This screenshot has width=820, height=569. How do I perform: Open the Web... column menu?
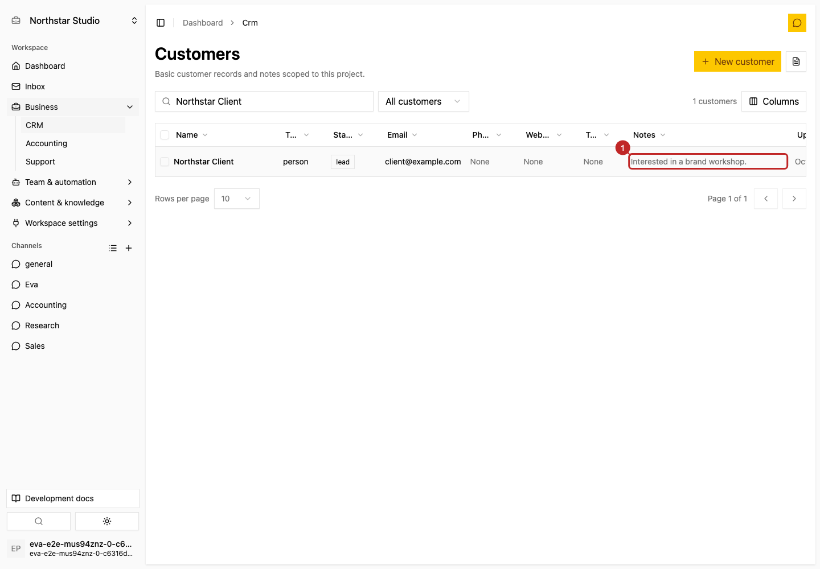tap(544, 135)
